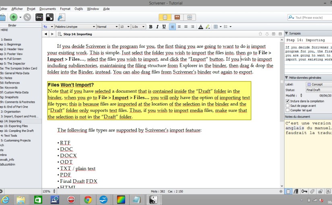332x205 pixels.
Task: Collapse the Synopsis section
Action: pos(287,33)
